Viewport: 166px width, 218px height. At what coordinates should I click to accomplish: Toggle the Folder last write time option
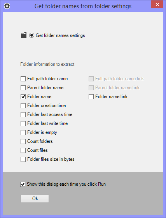23,123
